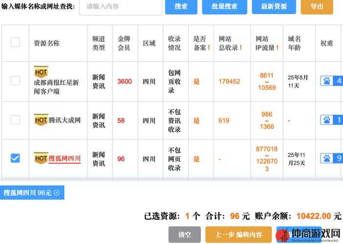Click the 权重 column header
The image size is (343, 244).
pyautogui.click(x=327, y=43)
